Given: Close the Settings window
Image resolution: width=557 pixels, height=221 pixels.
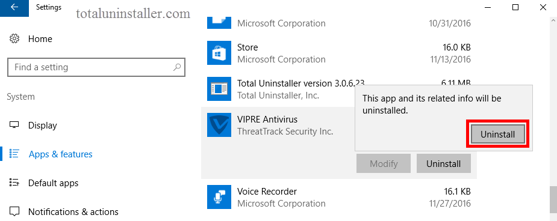Looking at the screenshot, I should pos(543,7).
